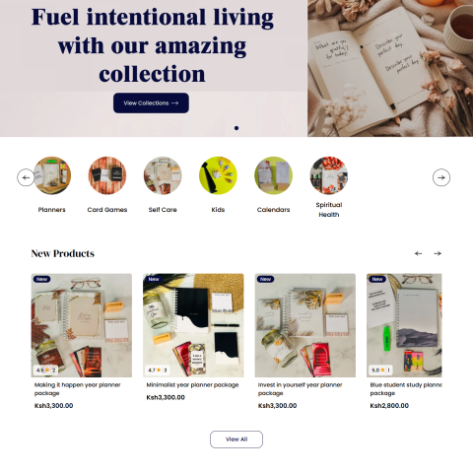Open the Kids category circle
This screenshot has height=473, width=473.
tap(218, 175)
